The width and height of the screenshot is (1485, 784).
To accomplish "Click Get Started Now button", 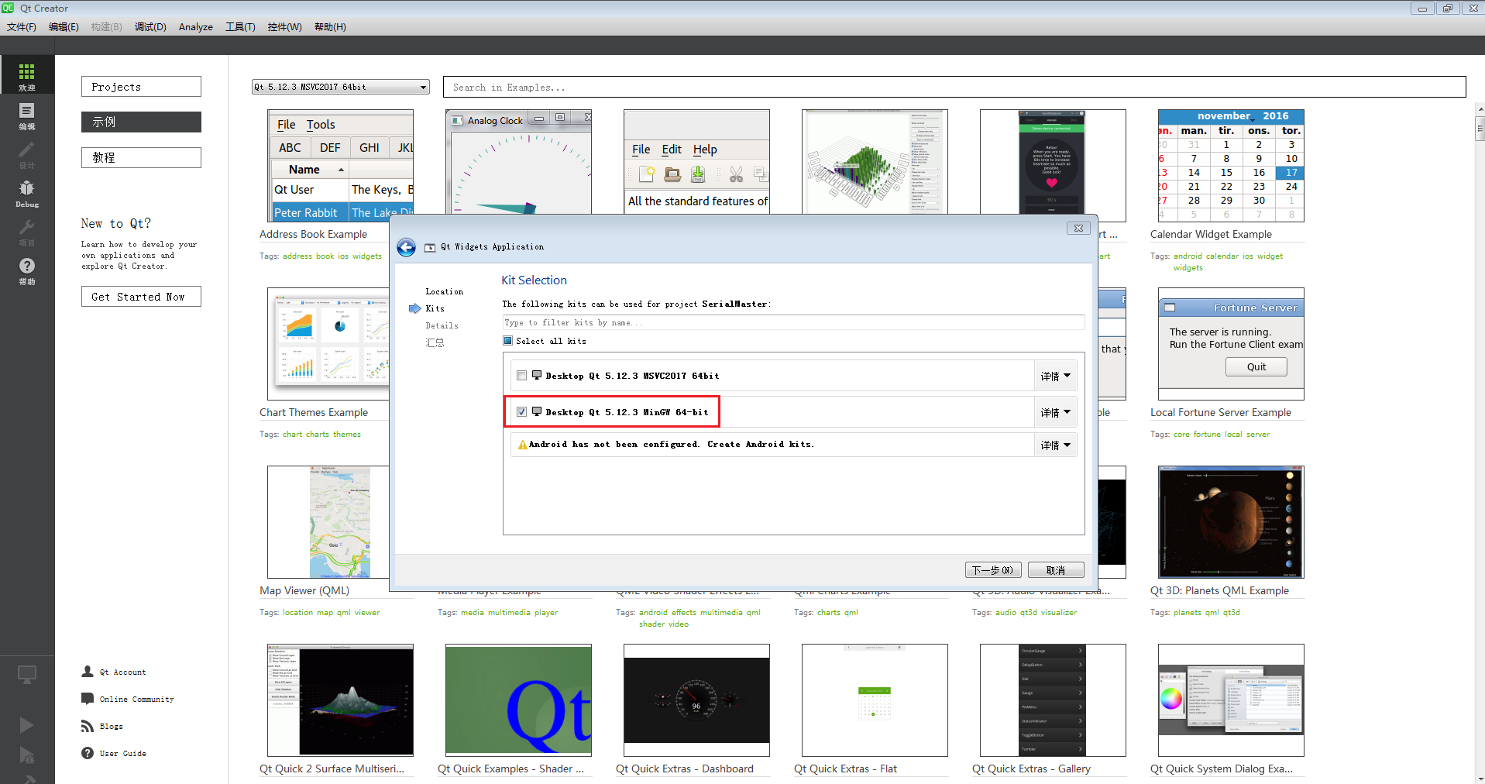I will (x=141, y=297).
